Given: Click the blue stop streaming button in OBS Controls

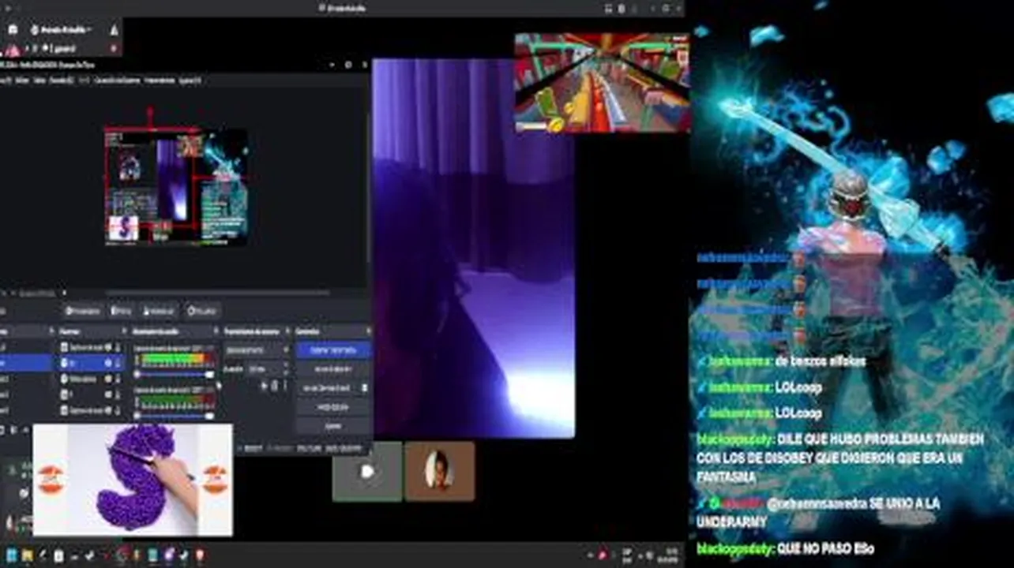Looking at the screenshot, I should tap(332, 349).
